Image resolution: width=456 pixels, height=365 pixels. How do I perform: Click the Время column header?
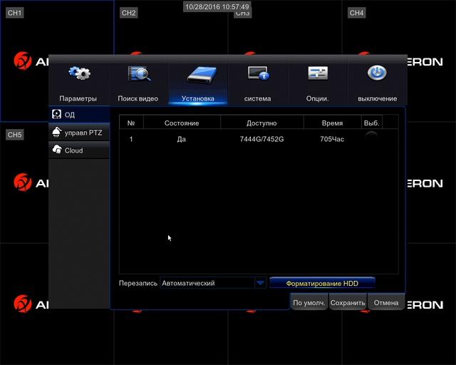pyautogui.click(x=333, y=123)
